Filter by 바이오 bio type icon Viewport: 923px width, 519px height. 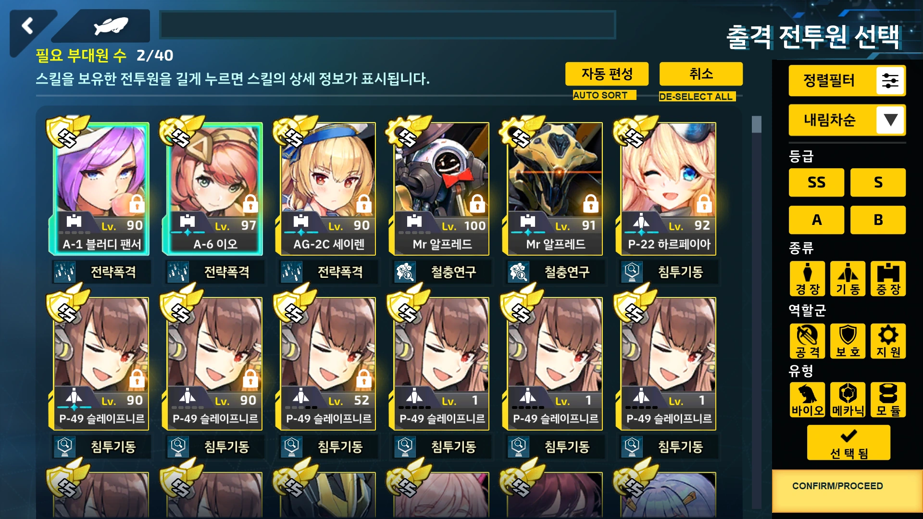coord(807,400)
